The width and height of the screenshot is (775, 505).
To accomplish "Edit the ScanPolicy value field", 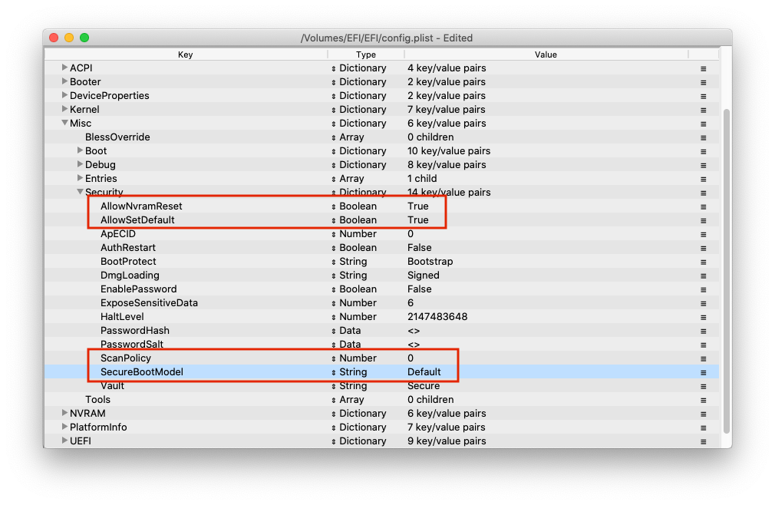I will 411,358.
